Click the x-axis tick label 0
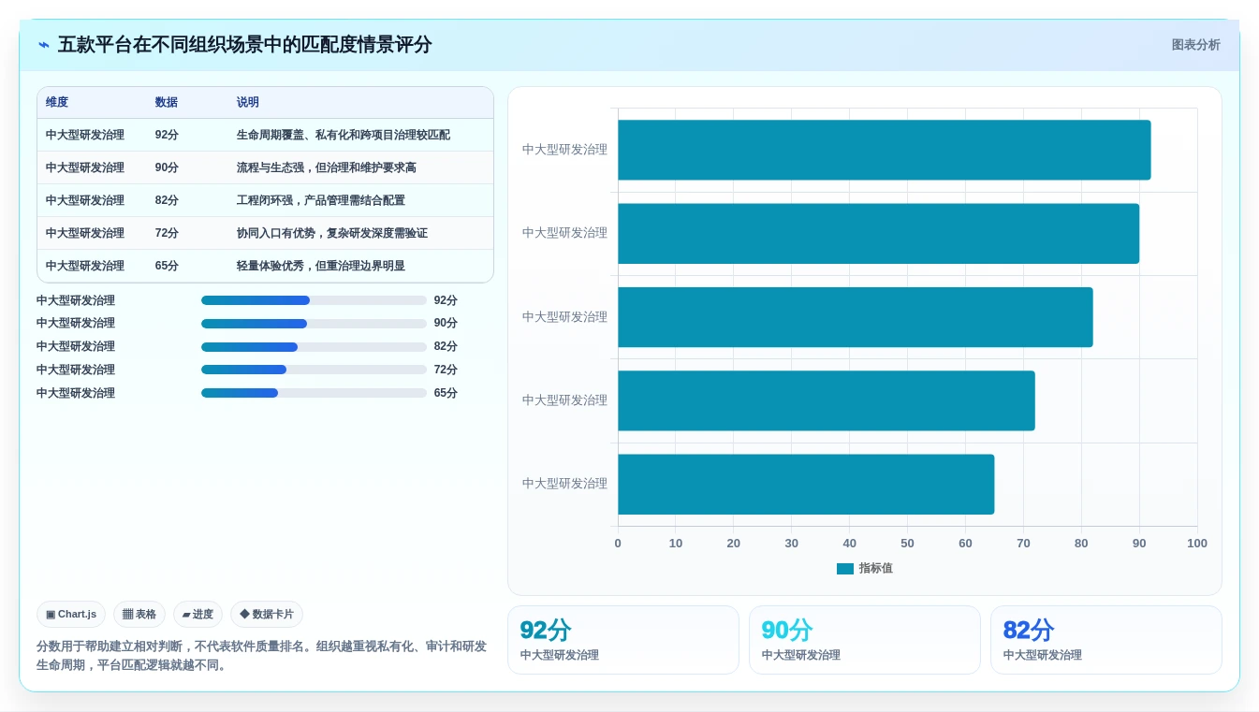The height and width of the screenshot is (712, 1259). [x=618, y=543]
